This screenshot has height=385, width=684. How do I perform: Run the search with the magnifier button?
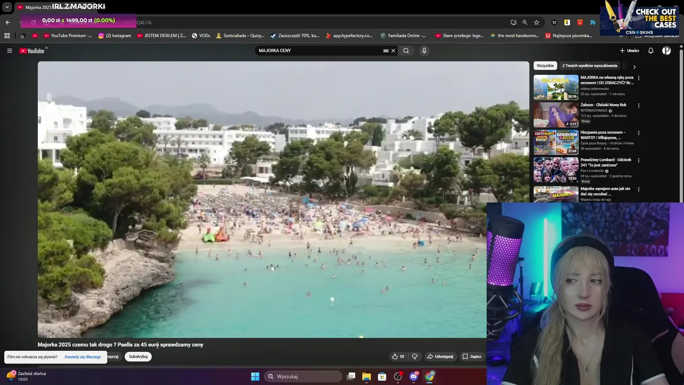(x=406, y=51)
